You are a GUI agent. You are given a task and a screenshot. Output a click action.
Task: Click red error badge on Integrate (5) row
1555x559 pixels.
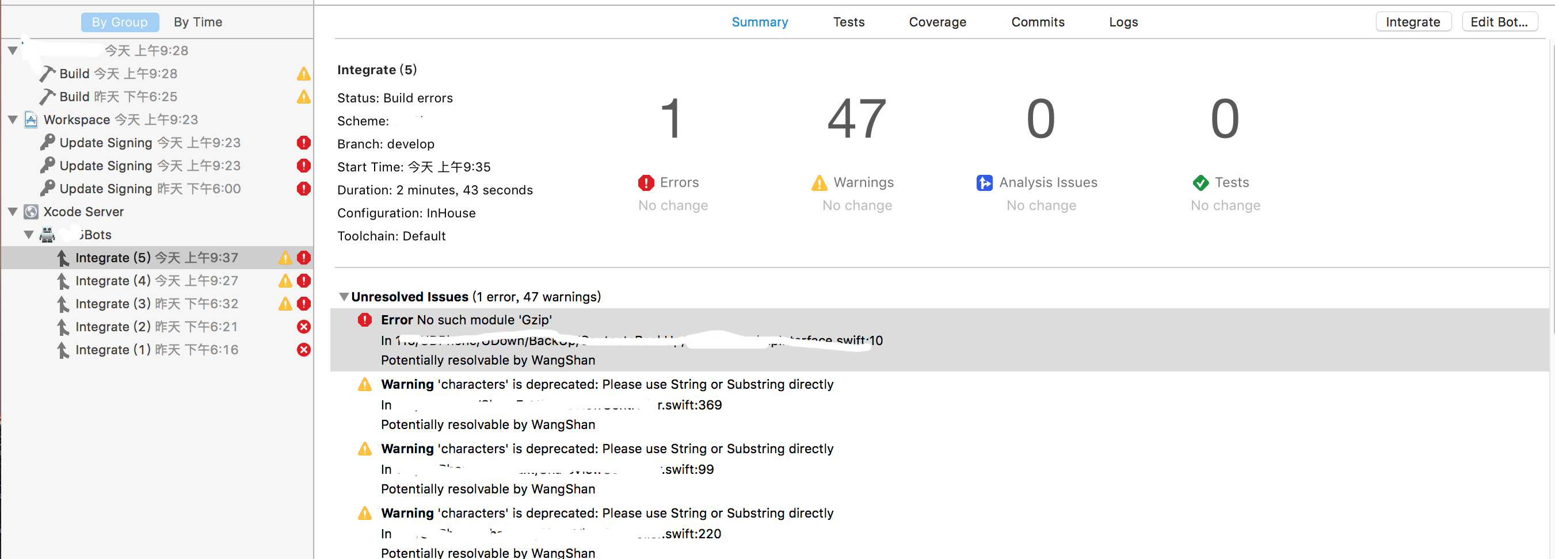[304, 258]
